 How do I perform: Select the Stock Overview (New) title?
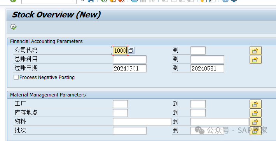(56, 15)
